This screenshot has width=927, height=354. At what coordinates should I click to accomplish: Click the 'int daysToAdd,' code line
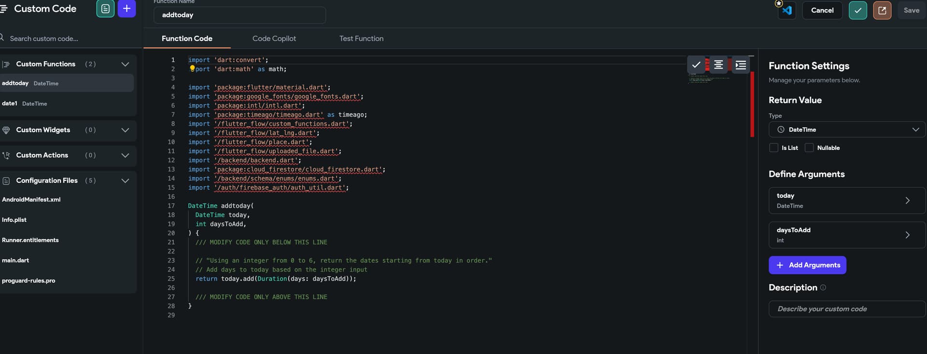pyautogui.click(x=221, y=224)
